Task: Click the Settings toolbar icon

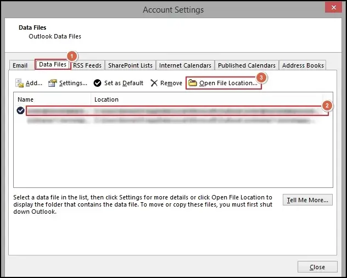Action: coord(53,83)
